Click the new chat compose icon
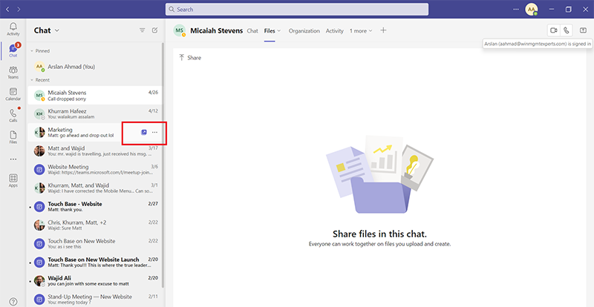The image size is (594, 307). (x=155, y=30)
